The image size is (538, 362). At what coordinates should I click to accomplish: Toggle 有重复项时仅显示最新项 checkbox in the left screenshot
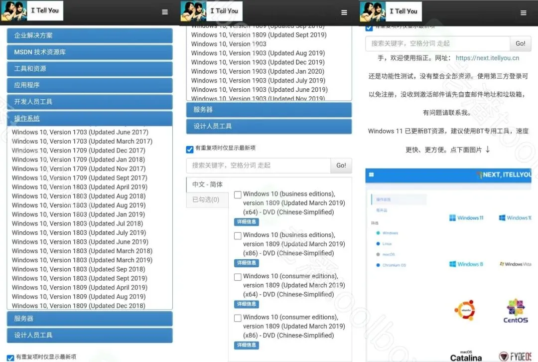[x=10, y=358]
